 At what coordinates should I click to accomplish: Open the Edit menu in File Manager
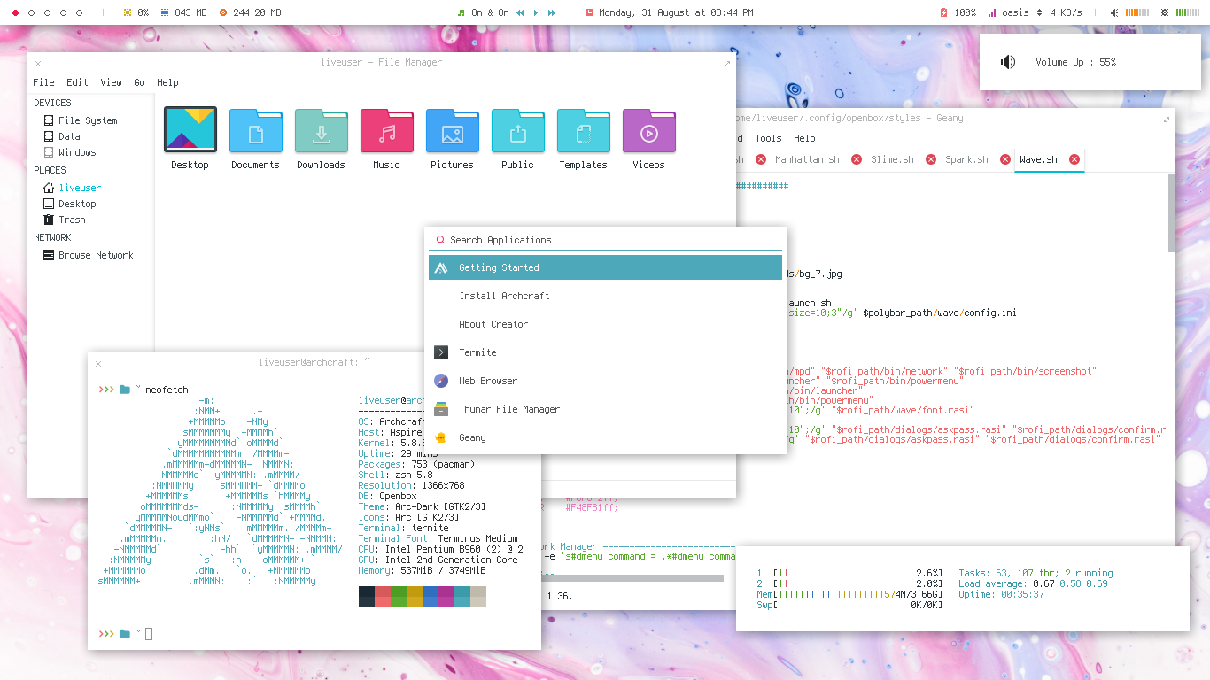point(77,82)
